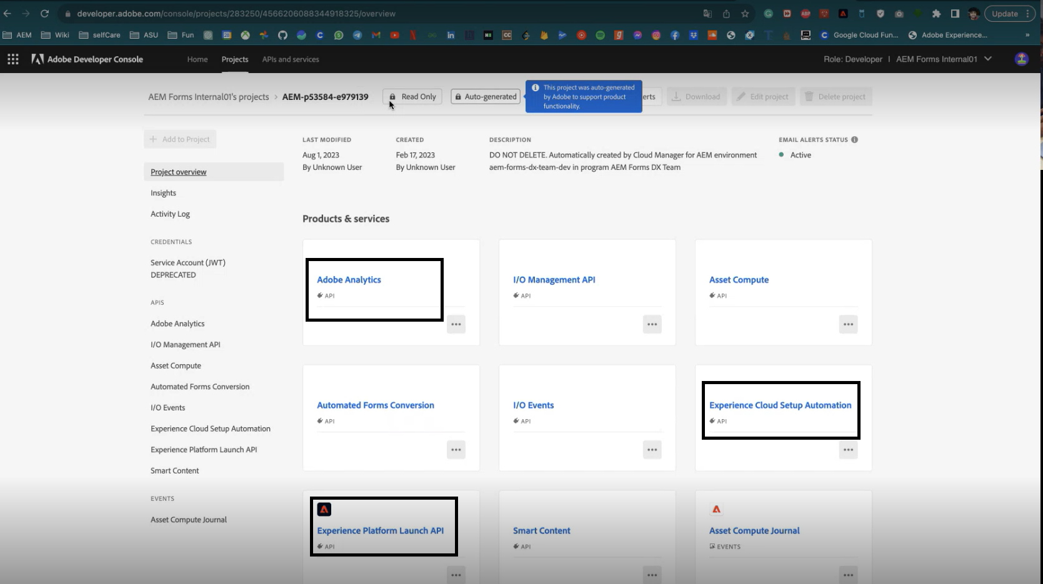Open options for Experience Cloud Setup Automation card

point(848,450)
